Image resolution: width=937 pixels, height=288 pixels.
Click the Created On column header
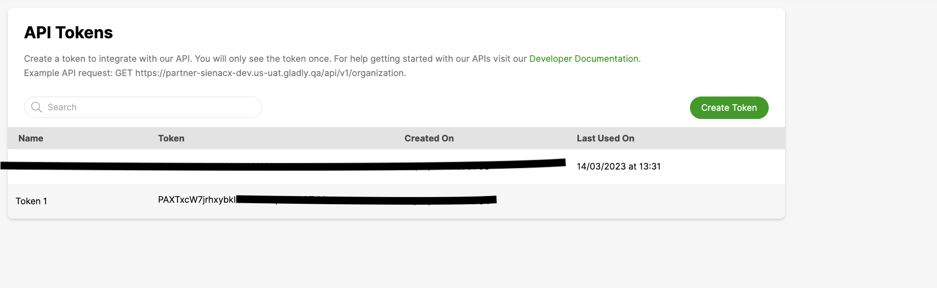coord(429,138)
